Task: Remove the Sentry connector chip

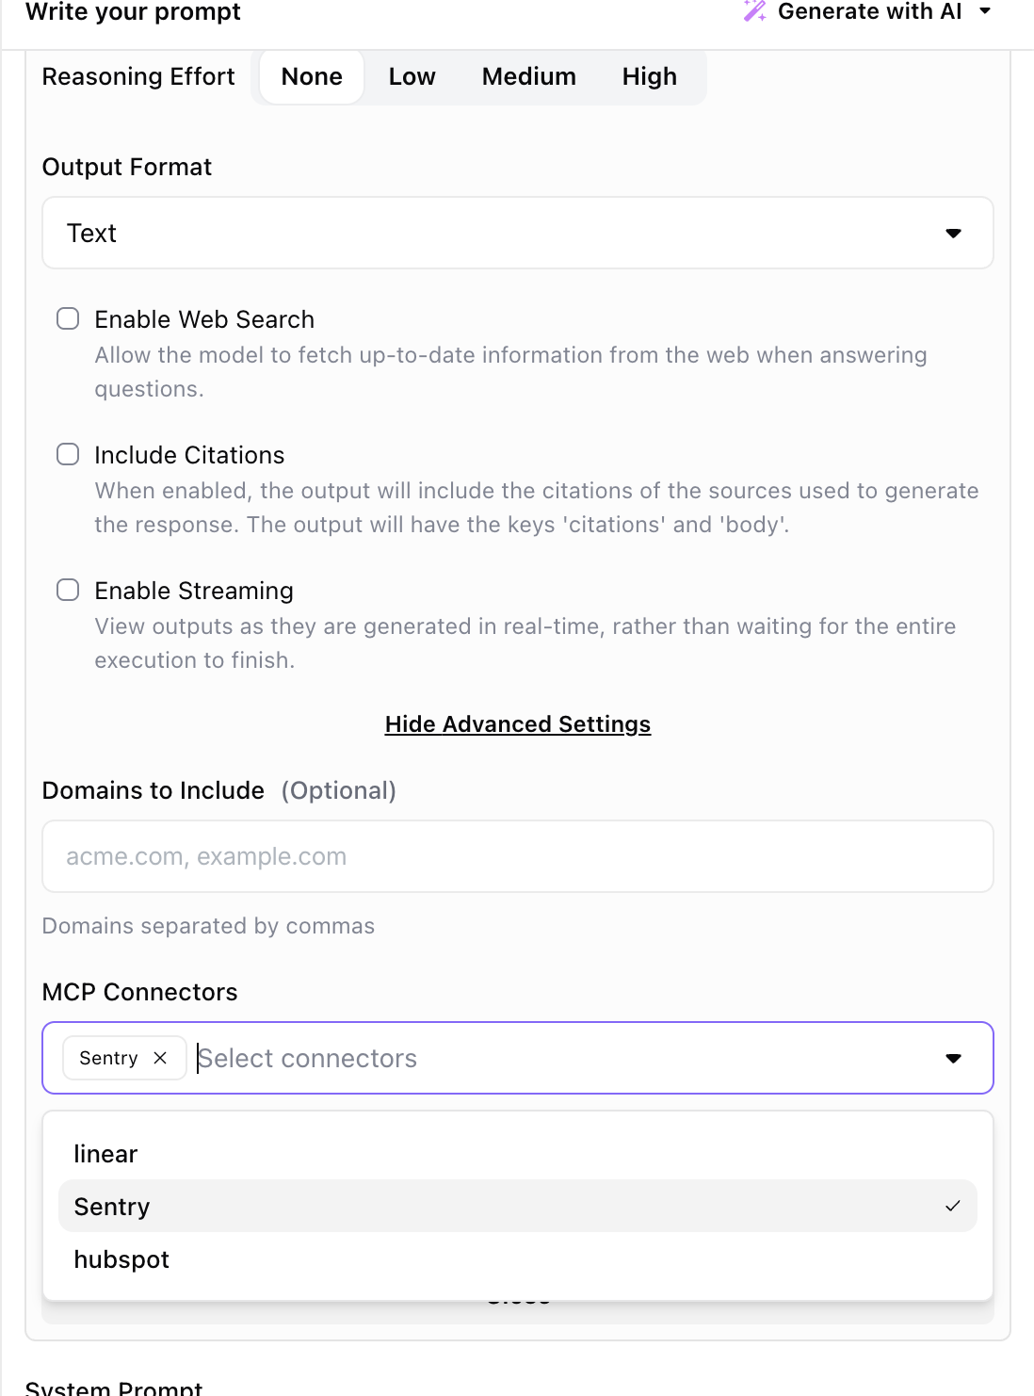Action: [x=160, y=1058]
